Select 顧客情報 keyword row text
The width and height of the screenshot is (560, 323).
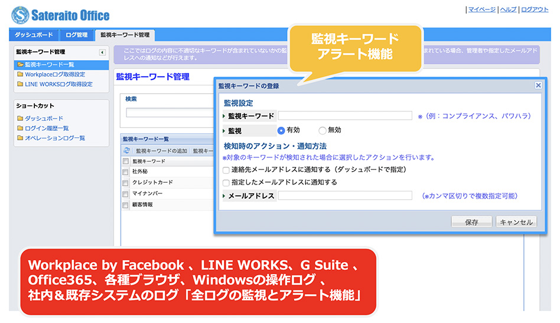(x=142, y=205)
